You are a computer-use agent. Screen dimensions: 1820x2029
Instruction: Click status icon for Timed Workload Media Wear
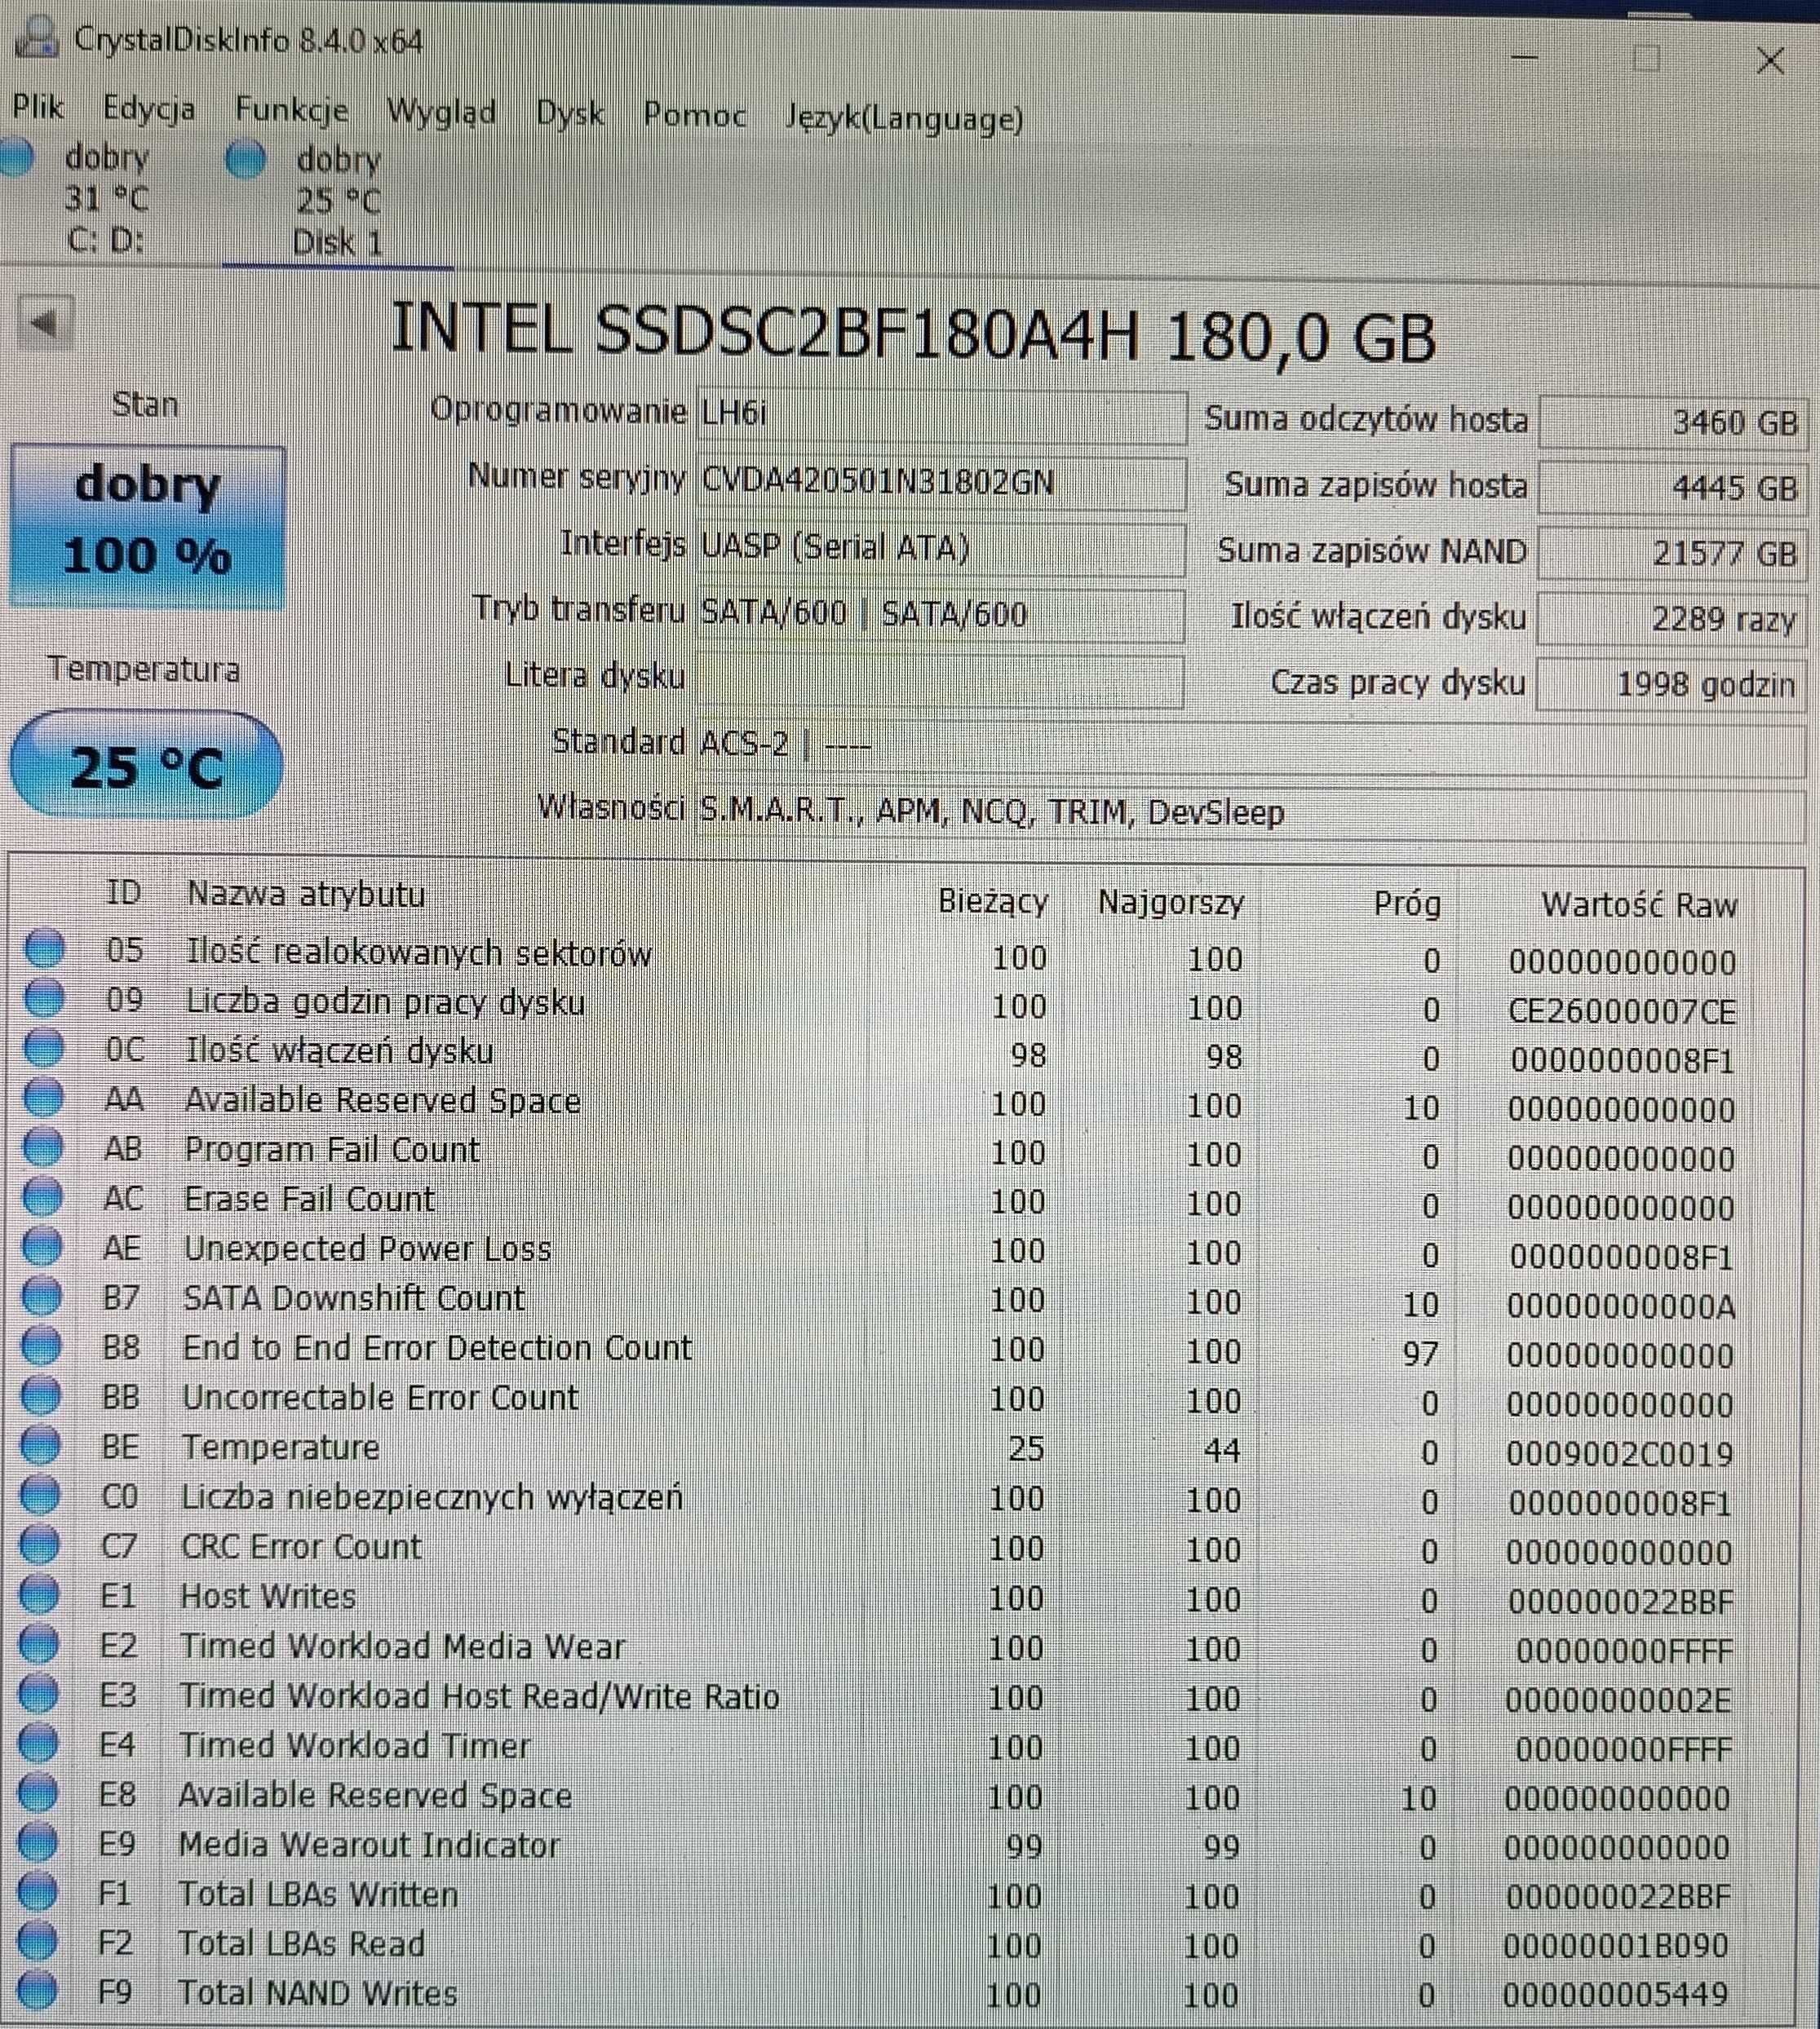pos(39,1642)
